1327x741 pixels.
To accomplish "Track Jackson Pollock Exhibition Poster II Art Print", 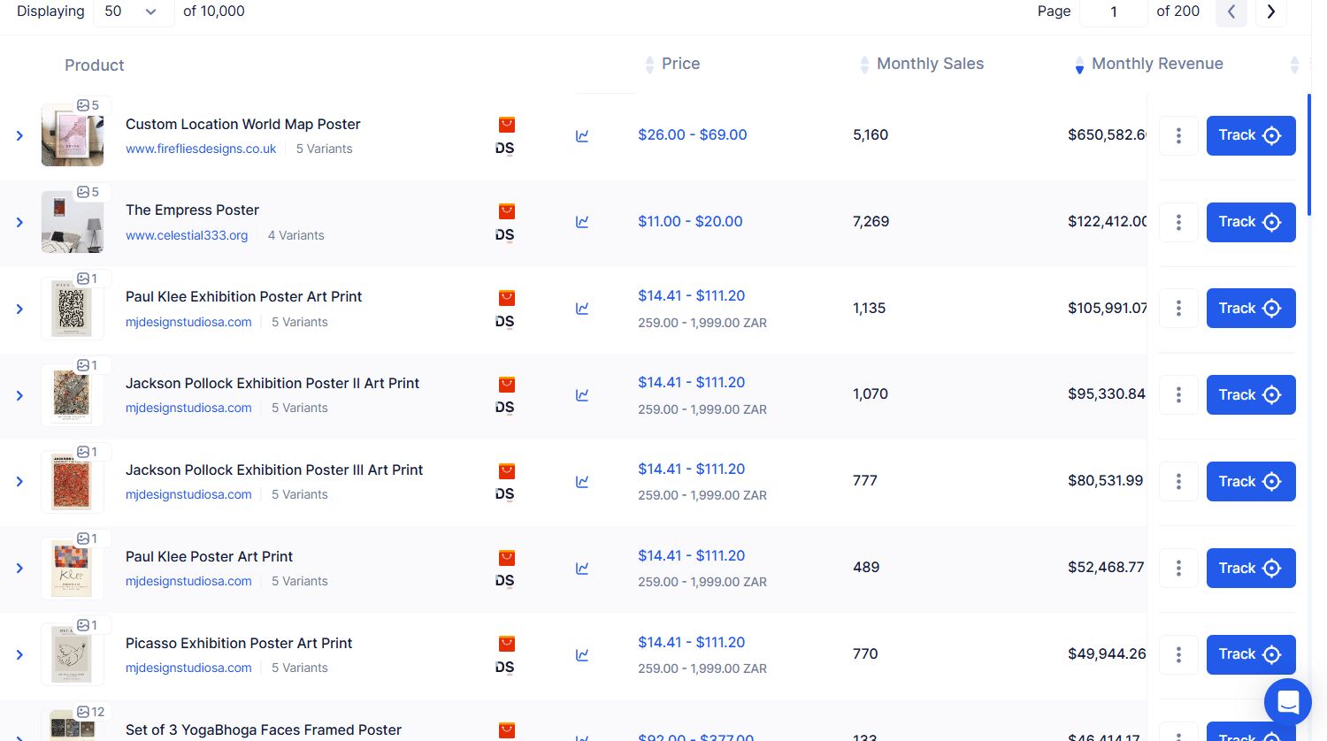I will [1251, 394].
